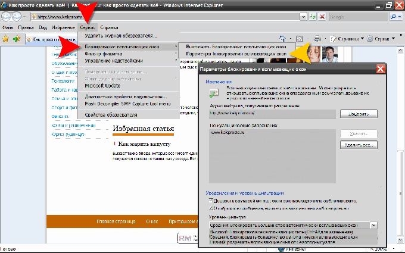The height and width of the screenshot is (253, 405).
Task: Toggle the show information bar checkbox
Action: [211, 208]
